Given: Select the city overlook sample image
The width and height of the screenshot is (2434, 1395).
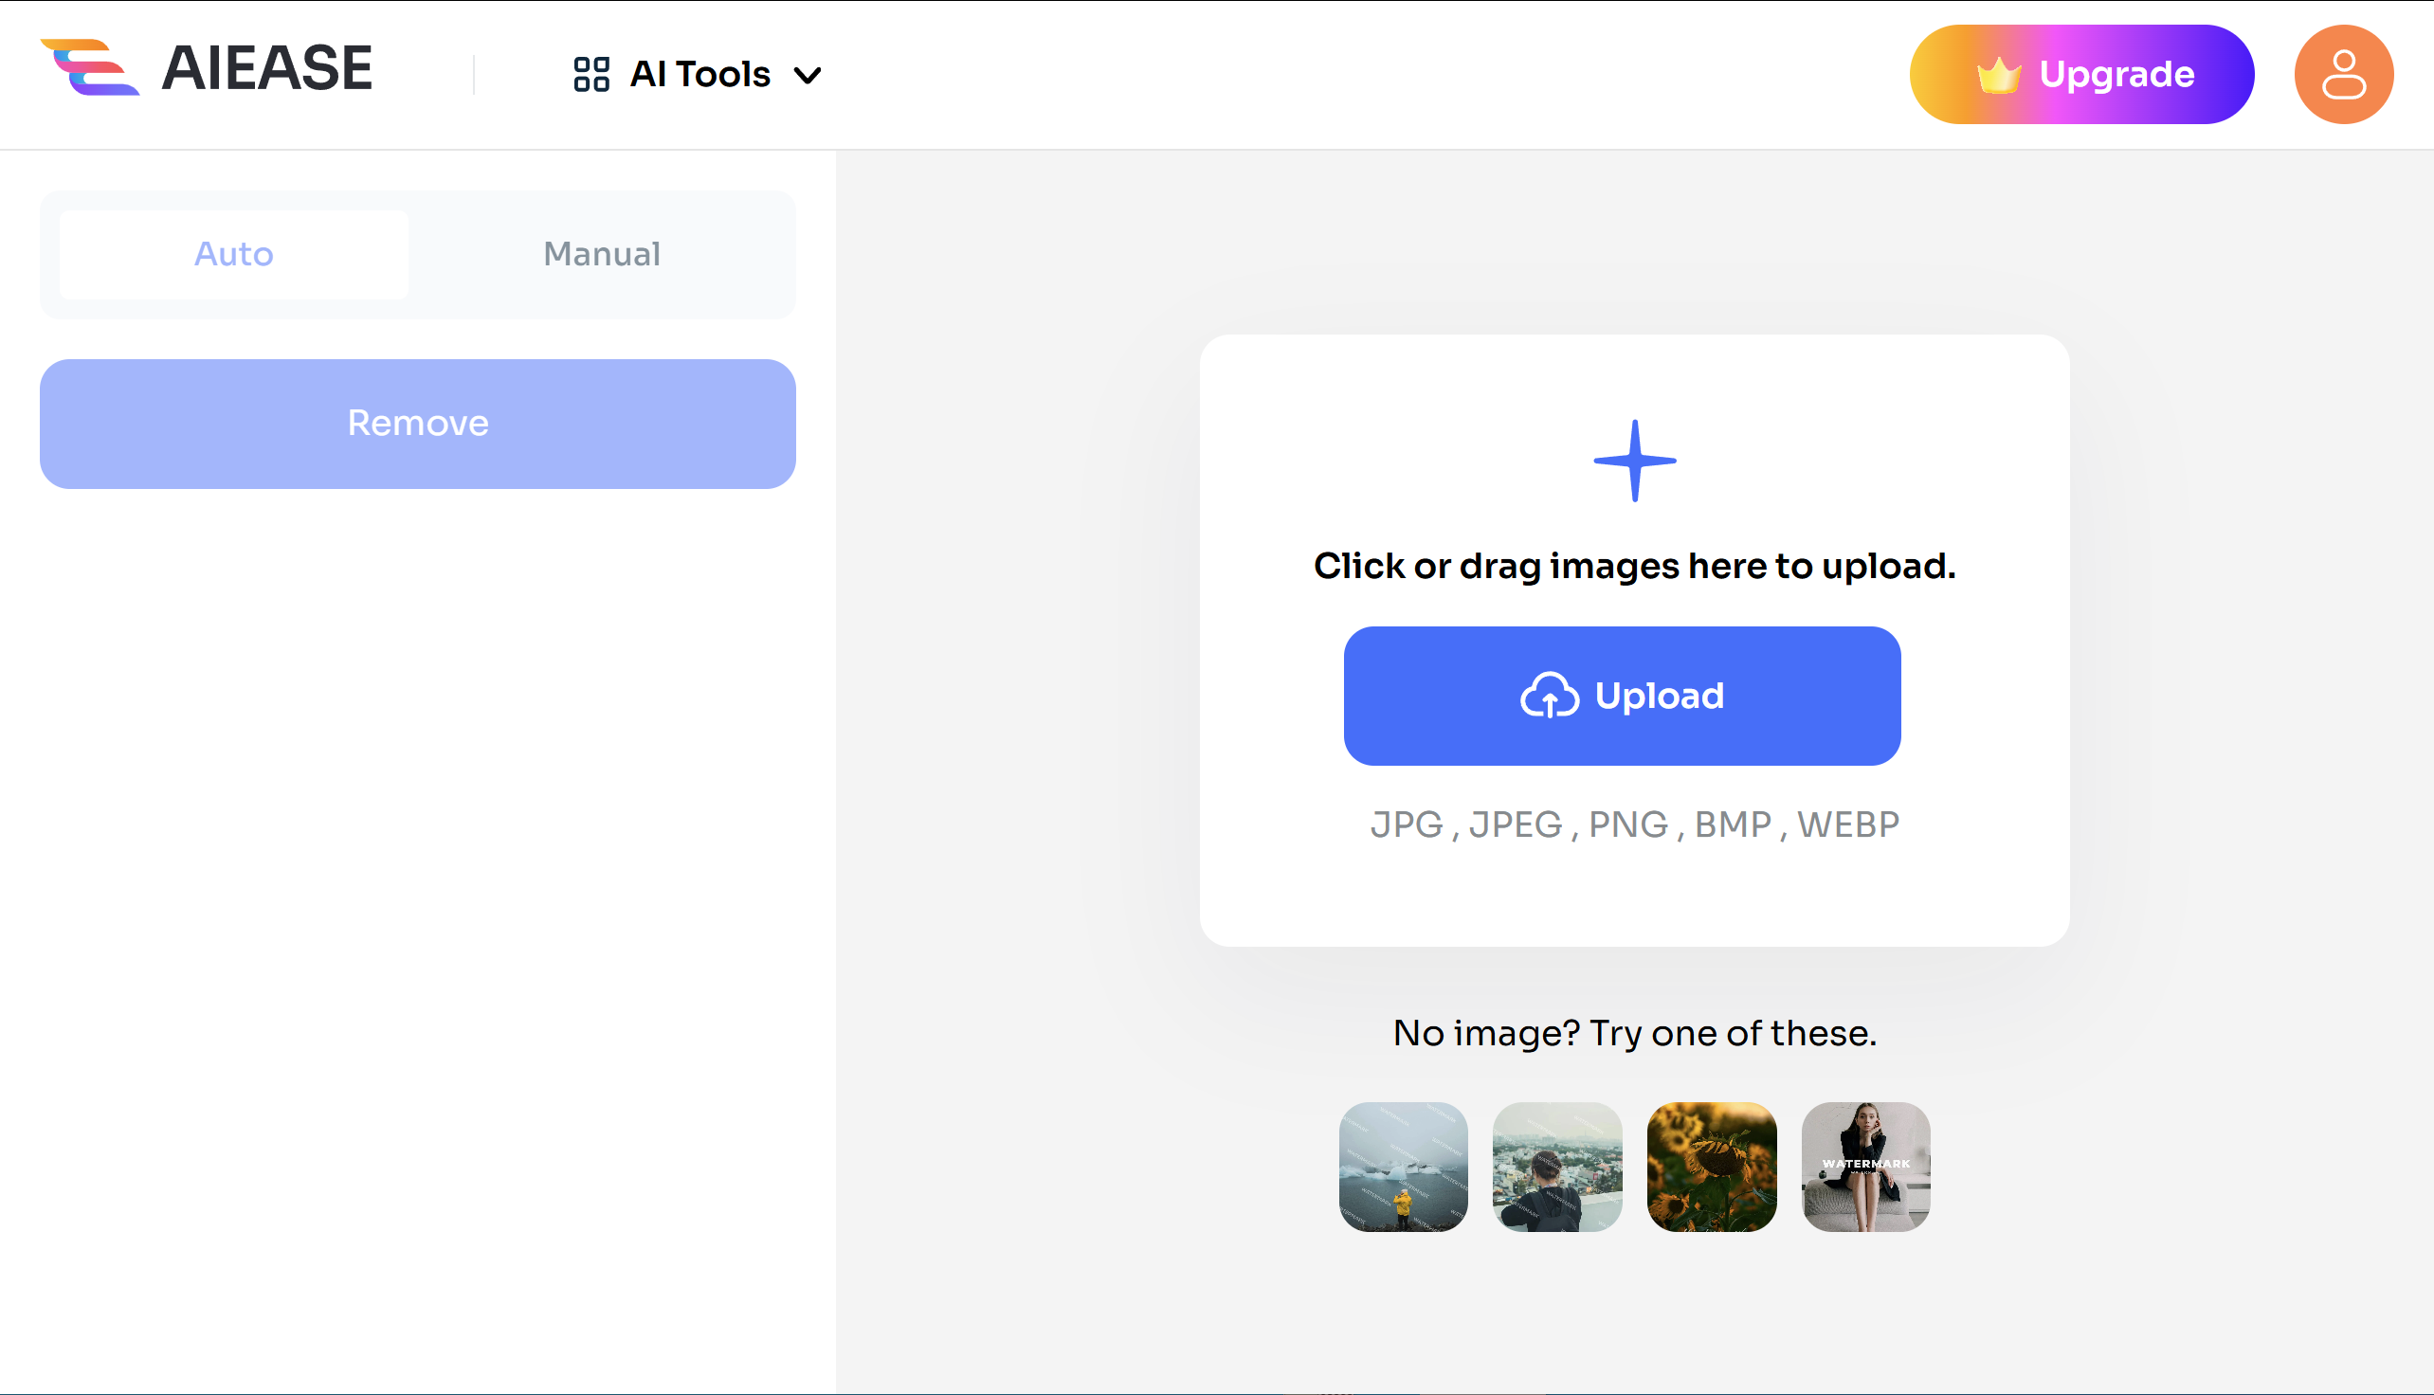Looking at the screenshot, I should click(1557, 1167).
